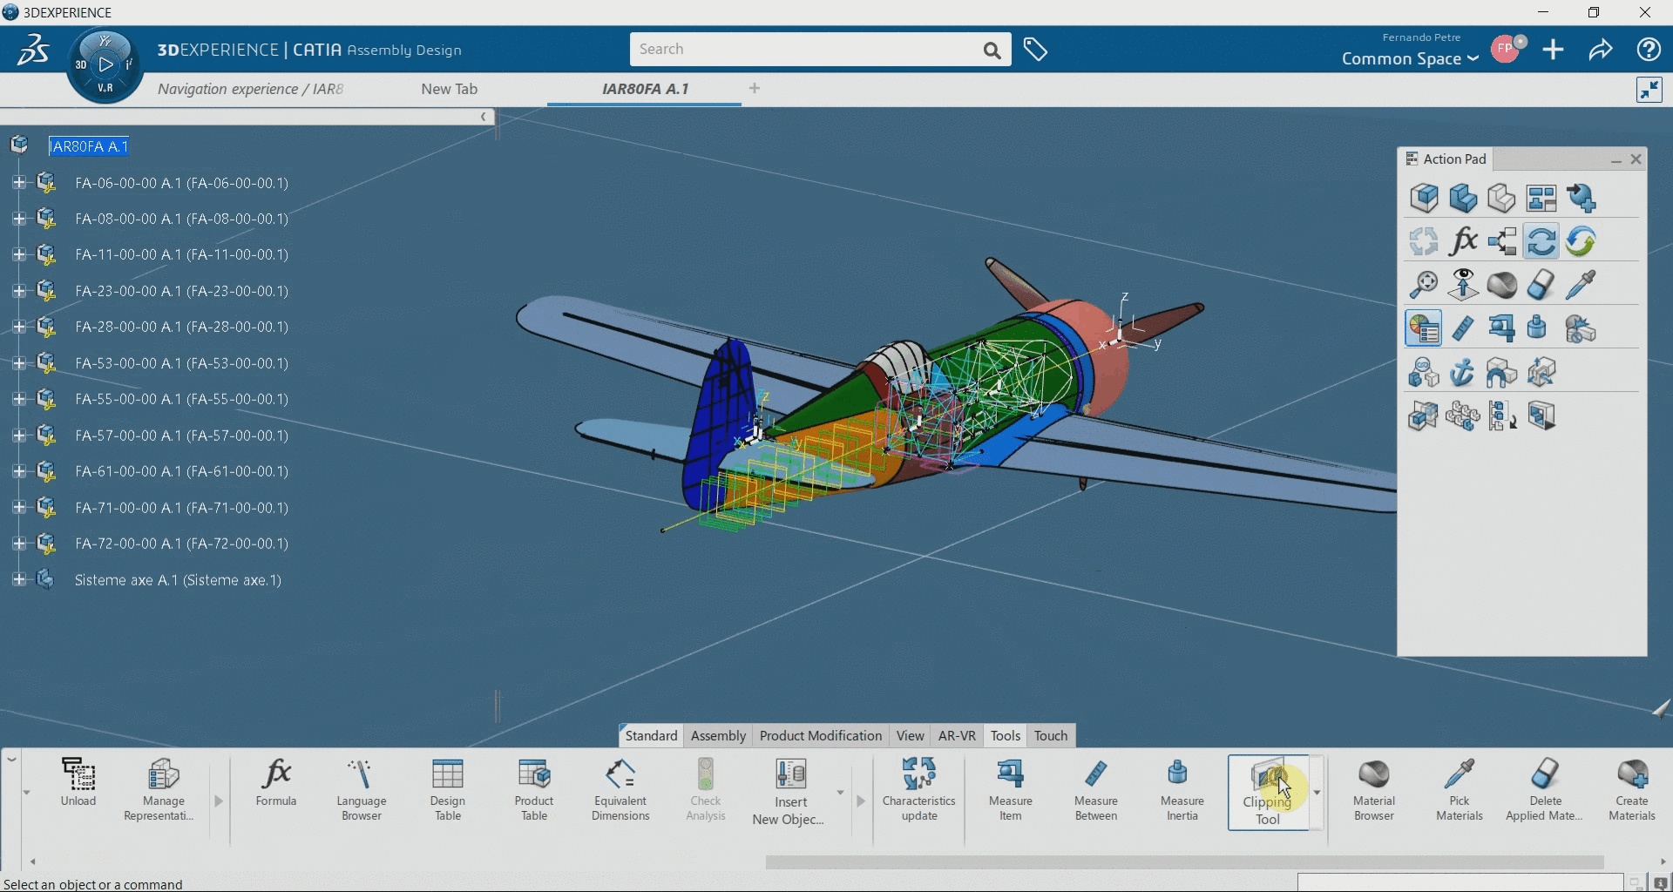This screenshot has width=1673, height=892.
Task: Open the Design Table command
Action: tap(447, 789)
